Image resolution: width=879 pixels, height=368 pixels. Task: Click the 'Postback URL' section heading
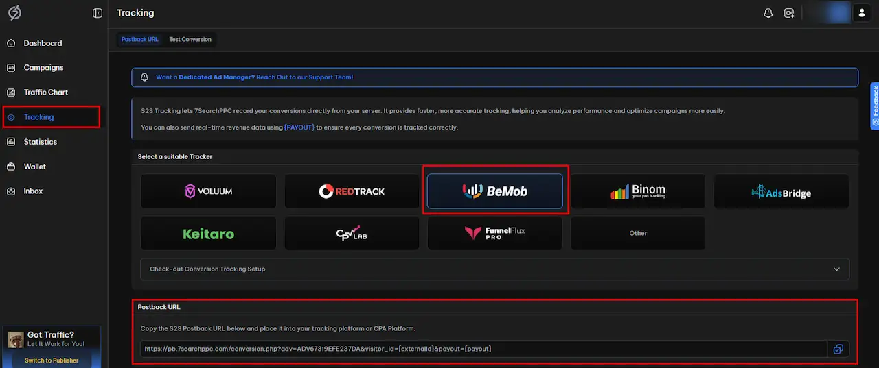tap(159, 307)
